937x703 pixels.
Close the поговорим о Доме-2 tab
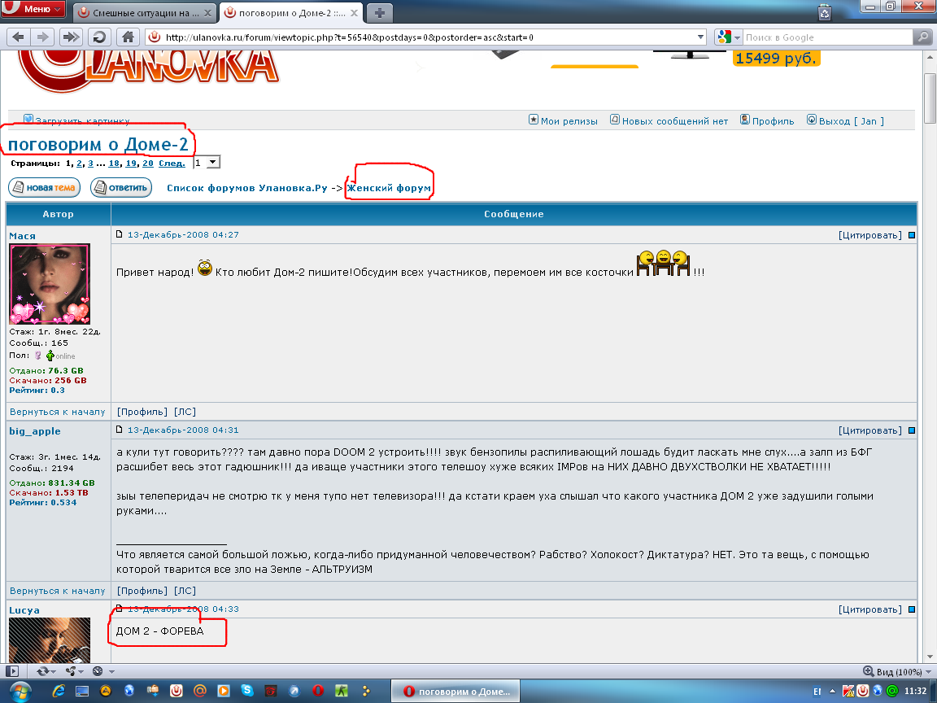[x=354, y=12]
